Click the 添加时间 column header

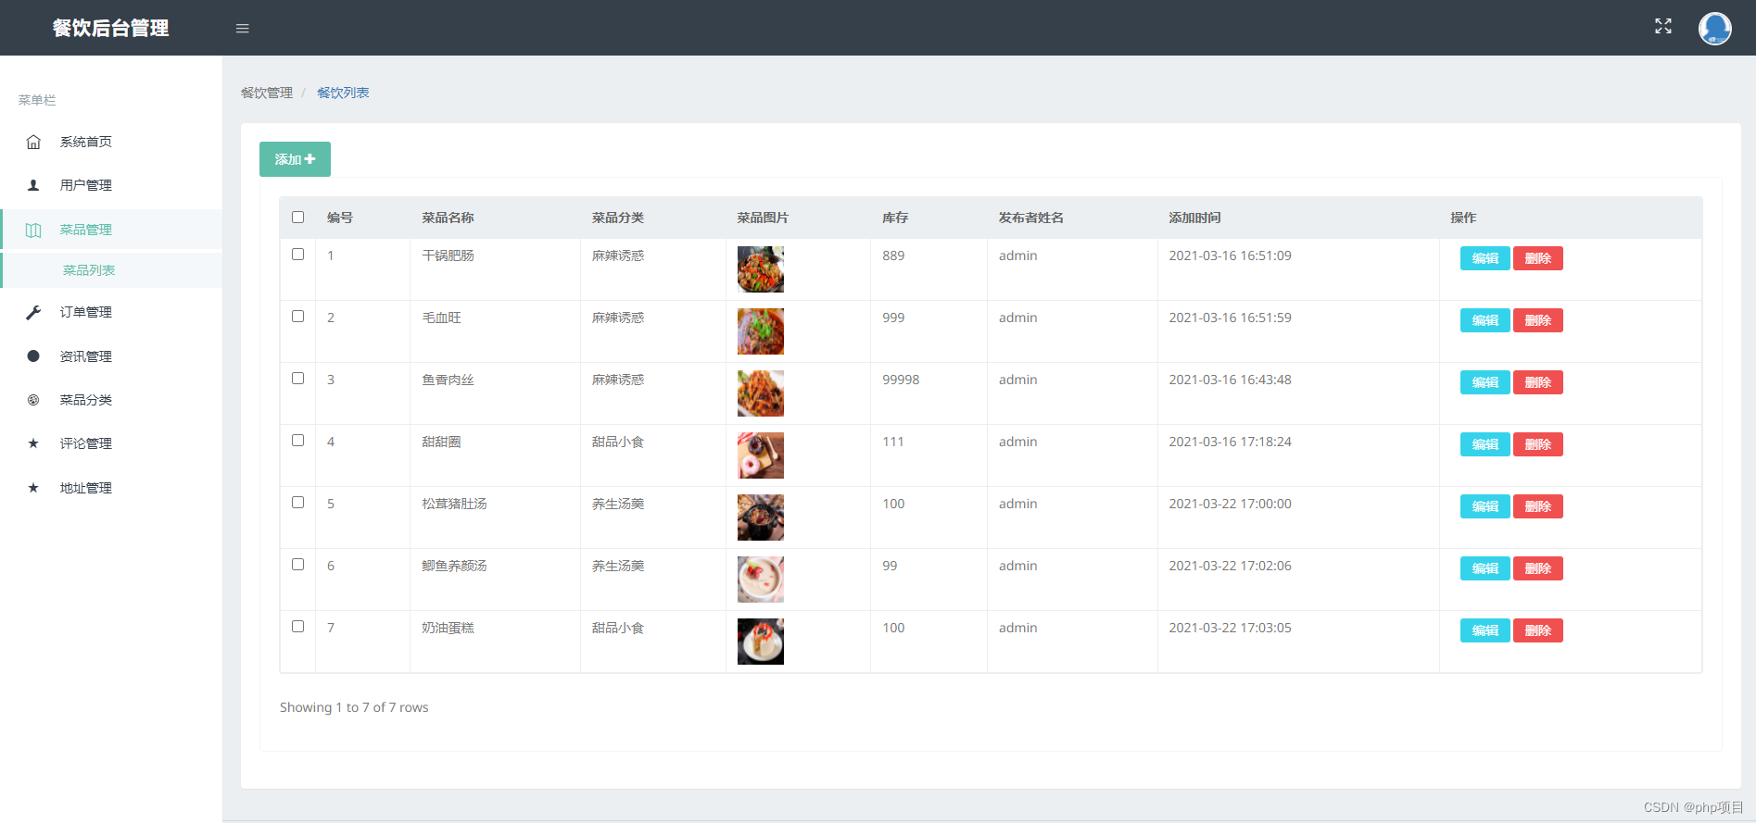point(1194,218)
